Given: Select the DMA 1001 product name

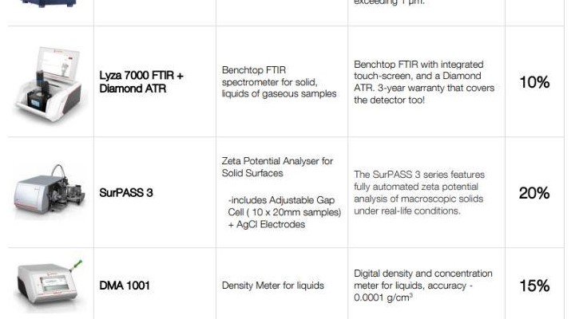Looking at the screenshot, I should tap(124, 286).
